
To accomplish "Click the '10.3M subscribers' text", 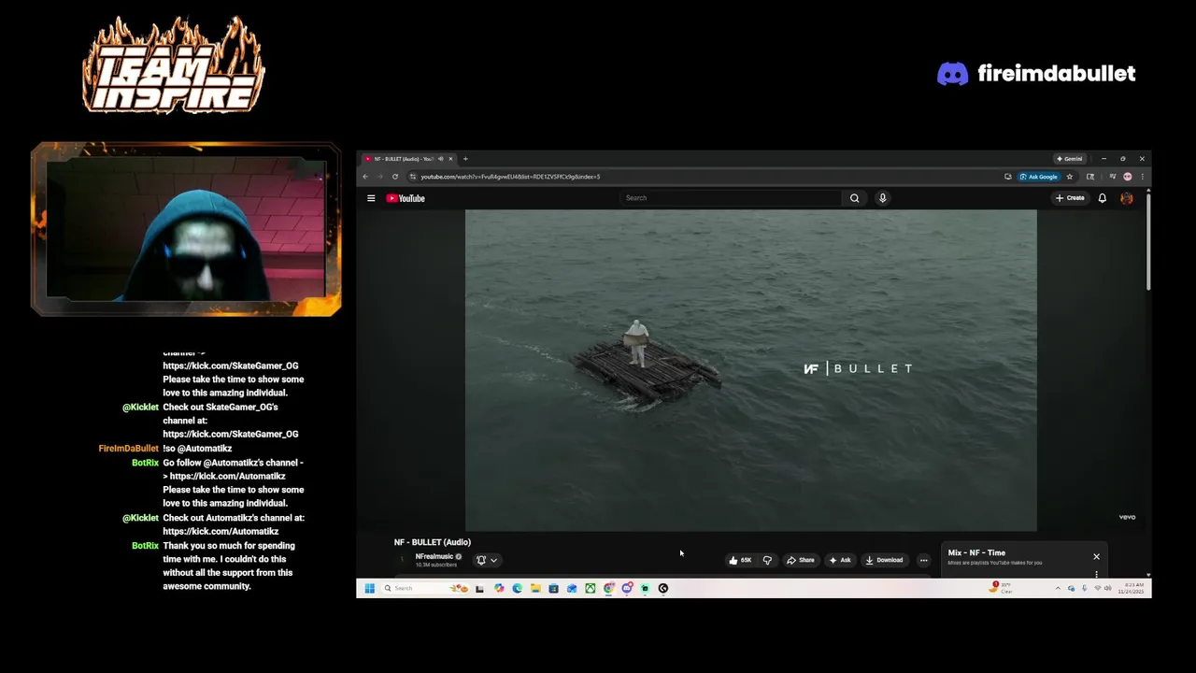I will point(436,566).
